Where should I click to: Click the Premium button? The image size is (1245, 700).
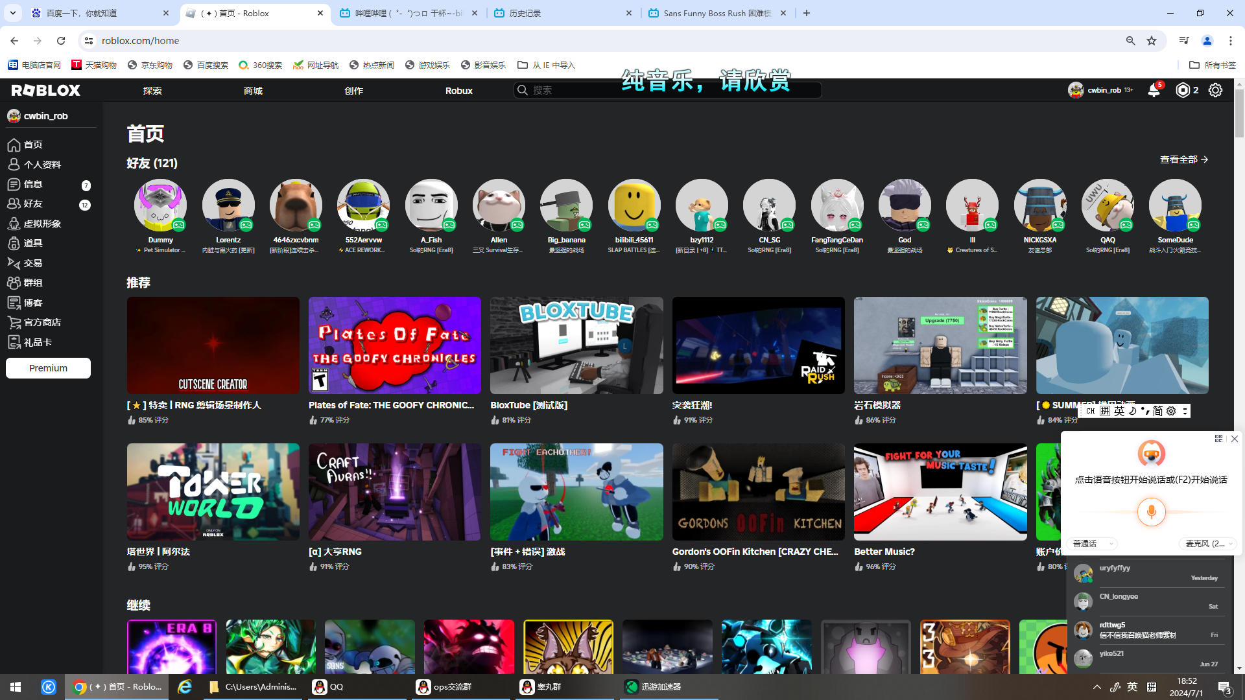[x=48, y=368]
